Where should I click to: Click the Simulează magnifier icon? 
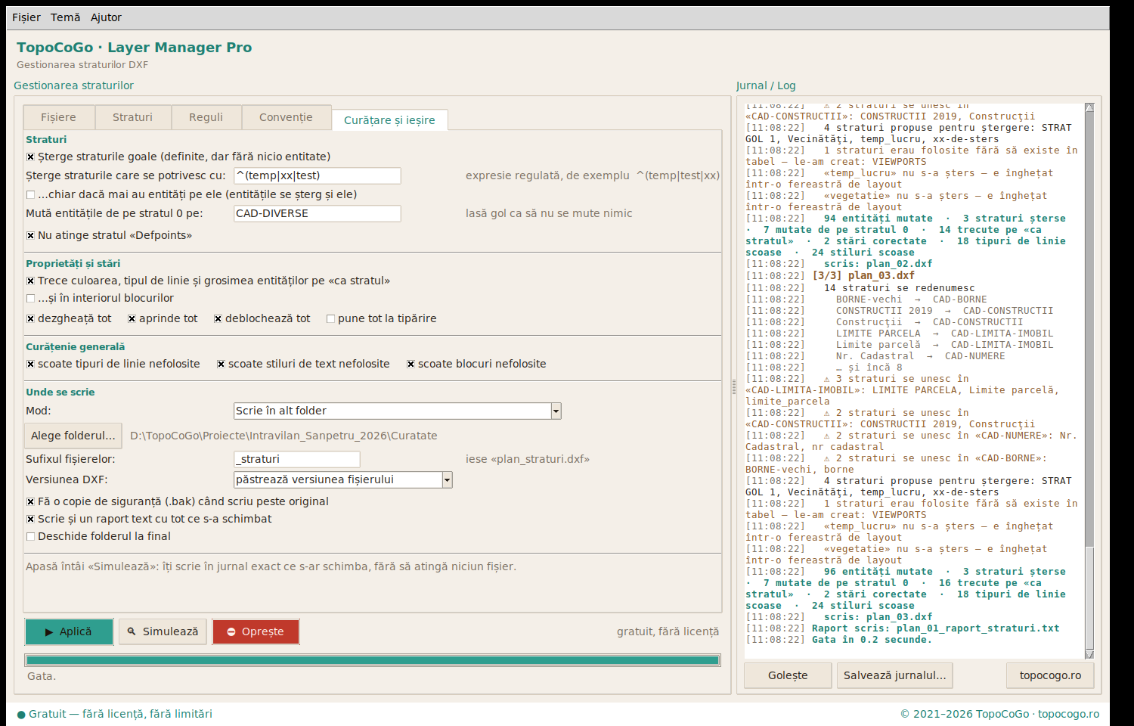[x=132, y=631]
